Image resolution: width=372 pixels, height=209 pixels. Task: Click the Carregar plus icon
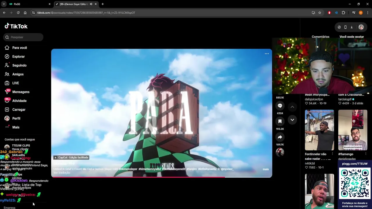click(x=7, y=110)
